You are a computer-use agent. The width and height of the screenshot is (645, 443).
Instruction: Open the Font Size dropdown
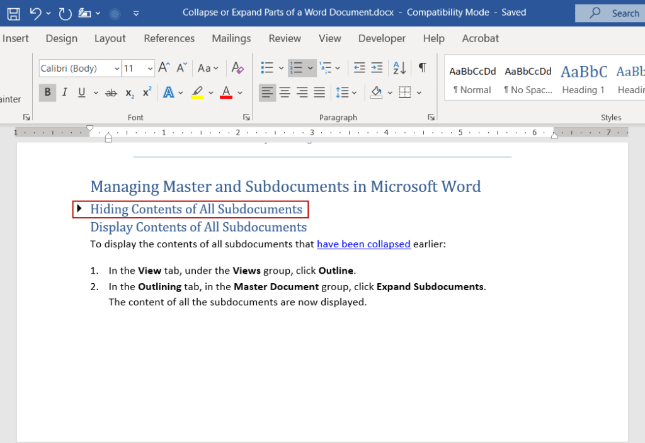coord(149,68)
